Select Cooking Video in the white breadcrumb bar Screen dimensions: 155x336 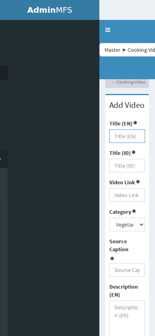[x=141, y=50]
